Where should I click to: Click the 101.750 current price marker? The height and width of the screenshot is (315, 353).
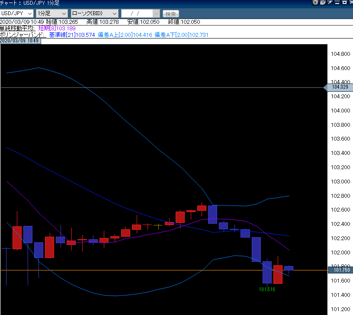point(341,270)
